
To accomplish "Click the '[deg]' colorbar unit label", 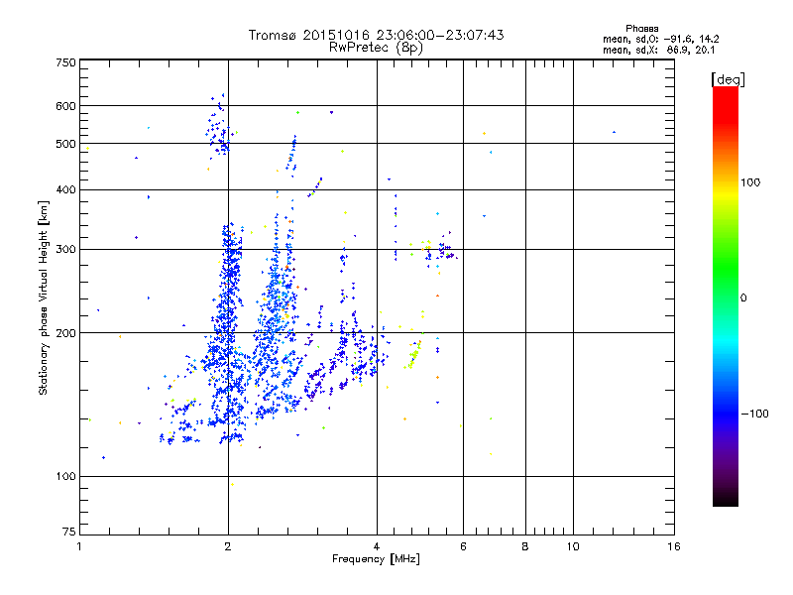I will 728,79.
